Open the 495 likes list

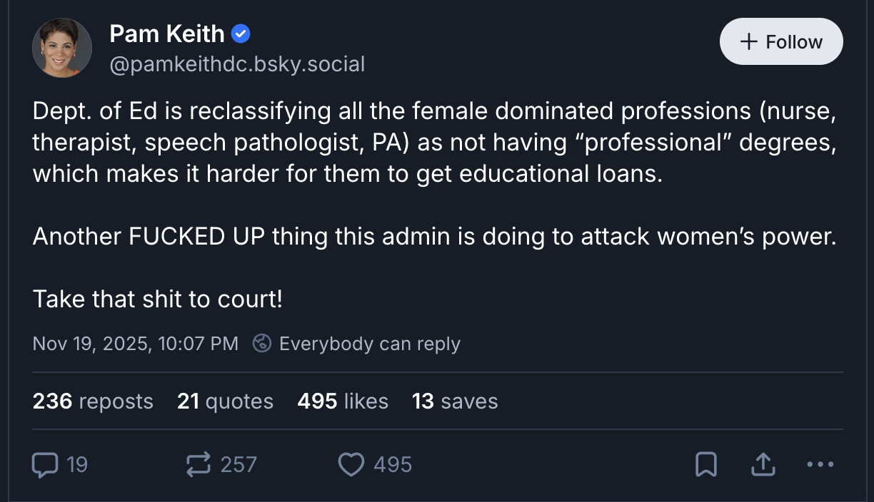pos(343,401)
